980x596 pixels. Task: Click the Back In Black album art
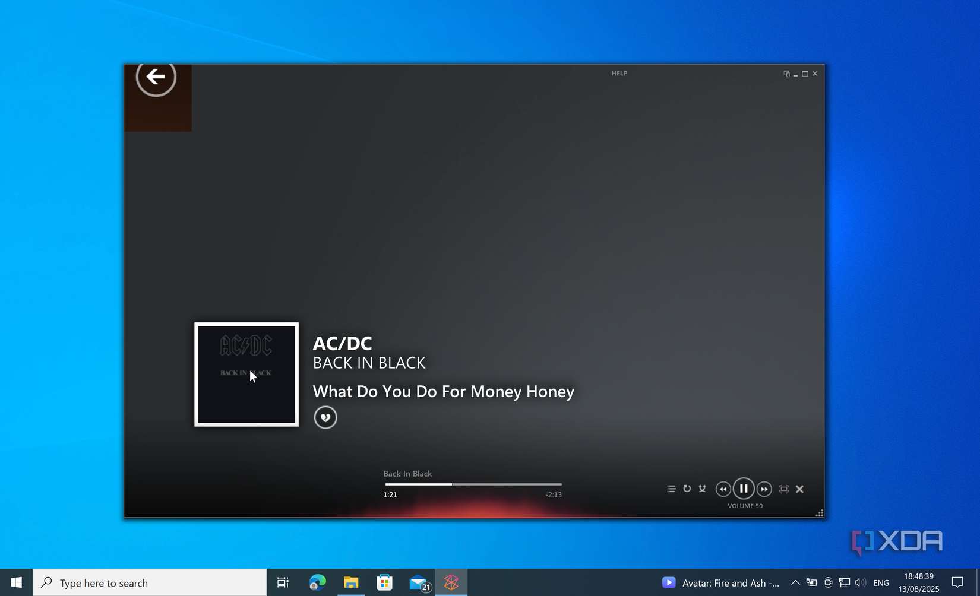pos(246,374)
